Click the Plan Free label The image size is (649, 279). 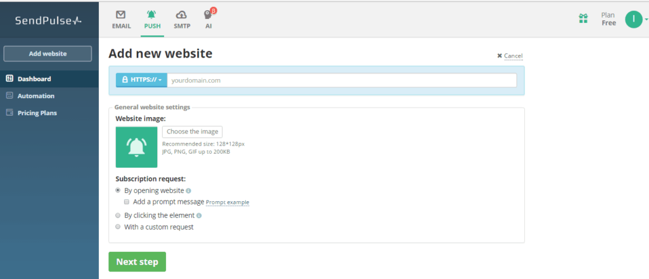pyautogui.click(x=608, y=19)
